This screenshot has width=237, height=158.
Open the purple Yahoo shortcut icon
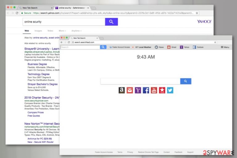tap(138, 90)
